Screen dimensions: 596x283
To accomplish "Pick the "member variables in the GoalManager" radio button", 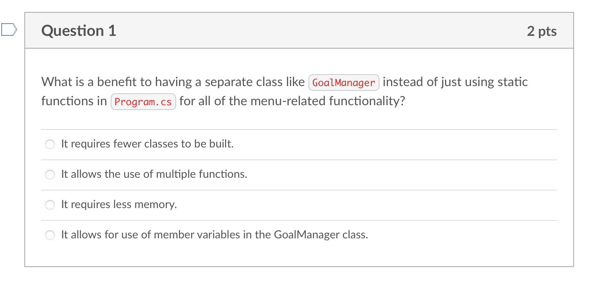I will pyautogui.click(x=50, y=235).
